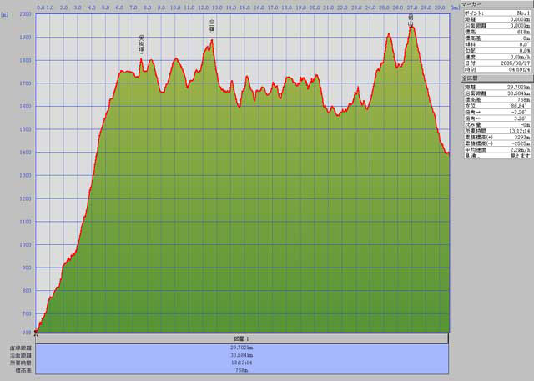This screenshot has height=381, width=534.
Task: Click the 沿面距離 30.584km row in bottom summary
Action: (242, 353)
